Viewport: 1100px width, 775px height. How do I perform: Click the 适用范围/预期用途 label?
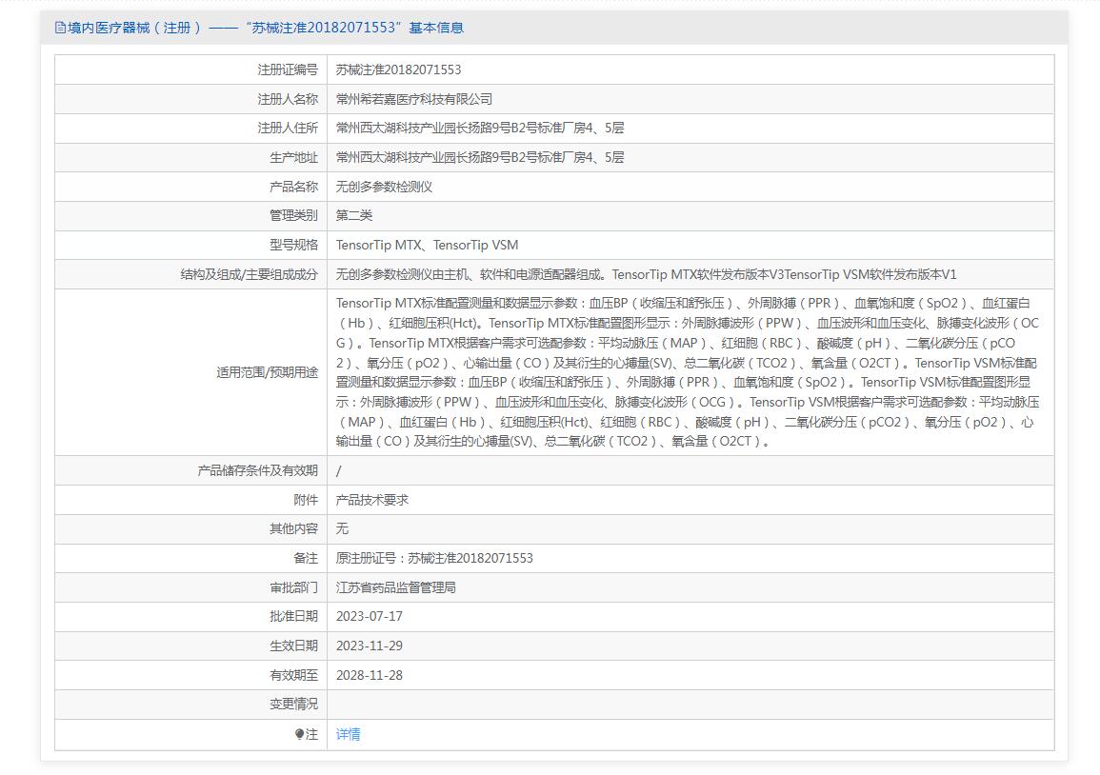point(268,372)
